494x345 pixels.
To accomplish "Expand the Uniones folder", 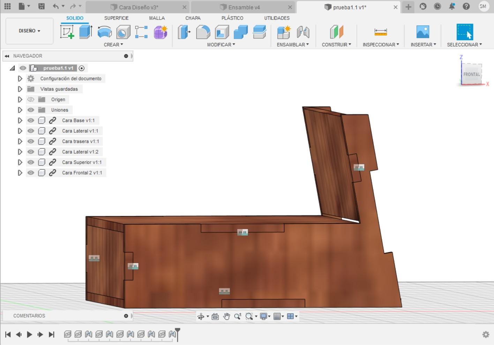I will coord(20,110).
